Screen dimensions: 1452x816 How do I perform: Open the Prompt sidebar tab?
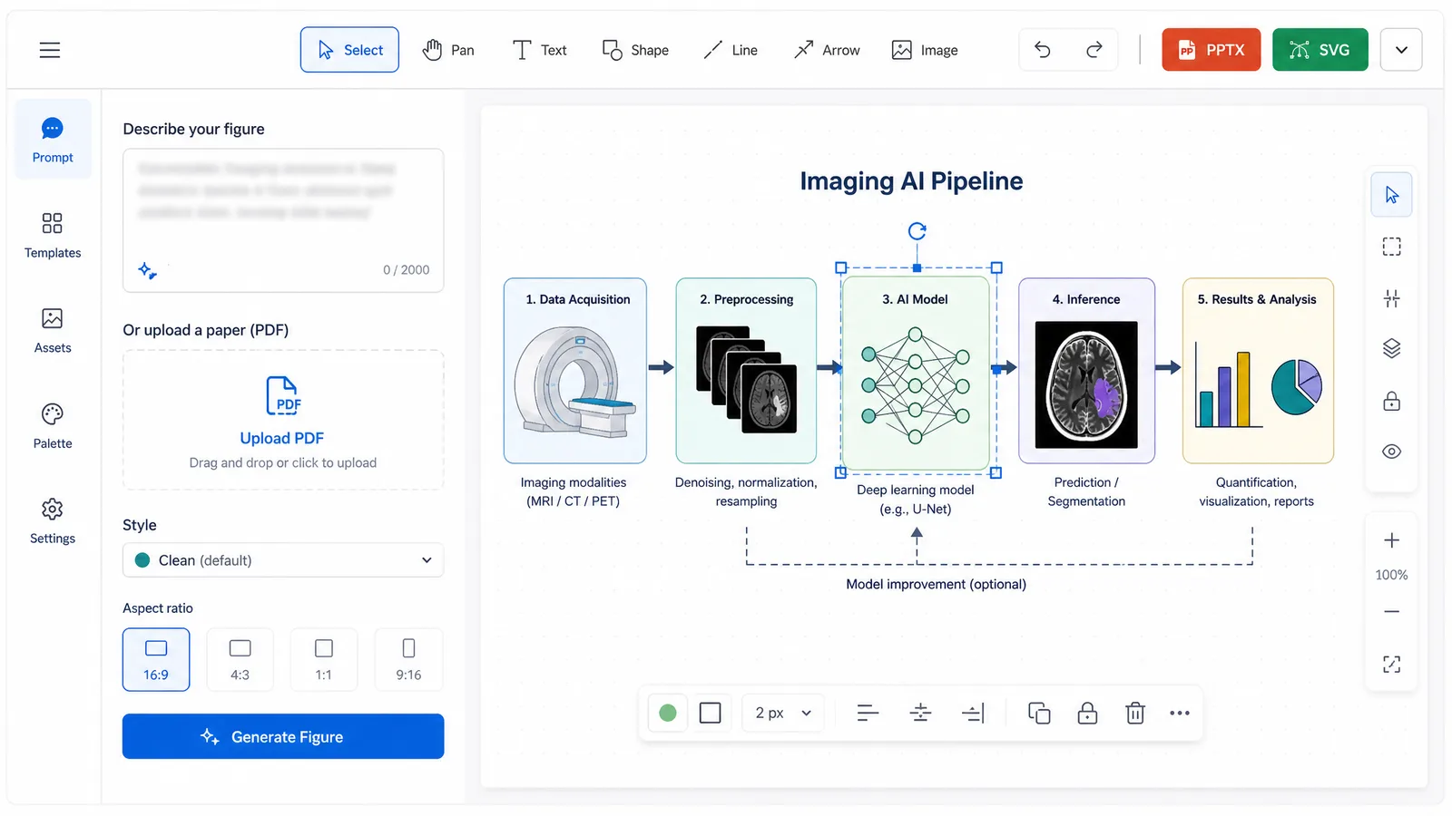pyautogui.click(x=53, y=140)
